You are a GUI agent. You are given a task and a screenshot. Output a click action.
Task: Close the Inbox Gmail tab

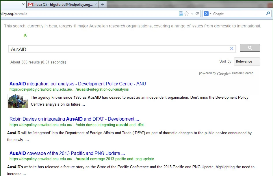96,5
